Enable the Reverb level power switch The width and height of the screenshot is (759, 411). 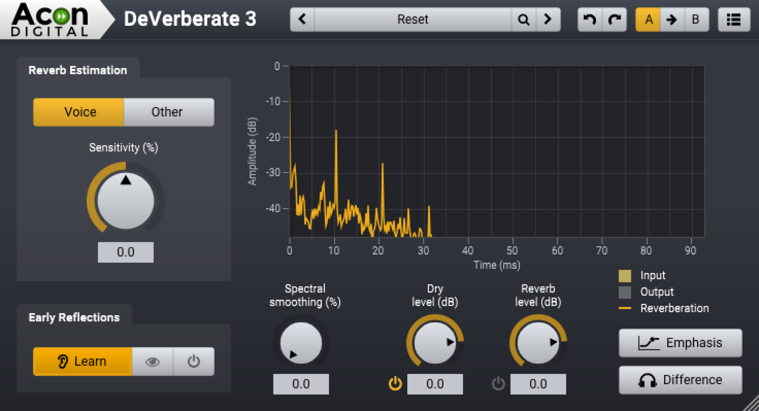[498, 384]
